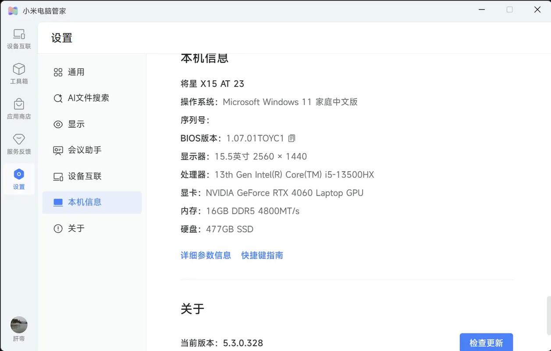Open 详细参数信息 link
The image size is (551, 351).
point(206,254)
